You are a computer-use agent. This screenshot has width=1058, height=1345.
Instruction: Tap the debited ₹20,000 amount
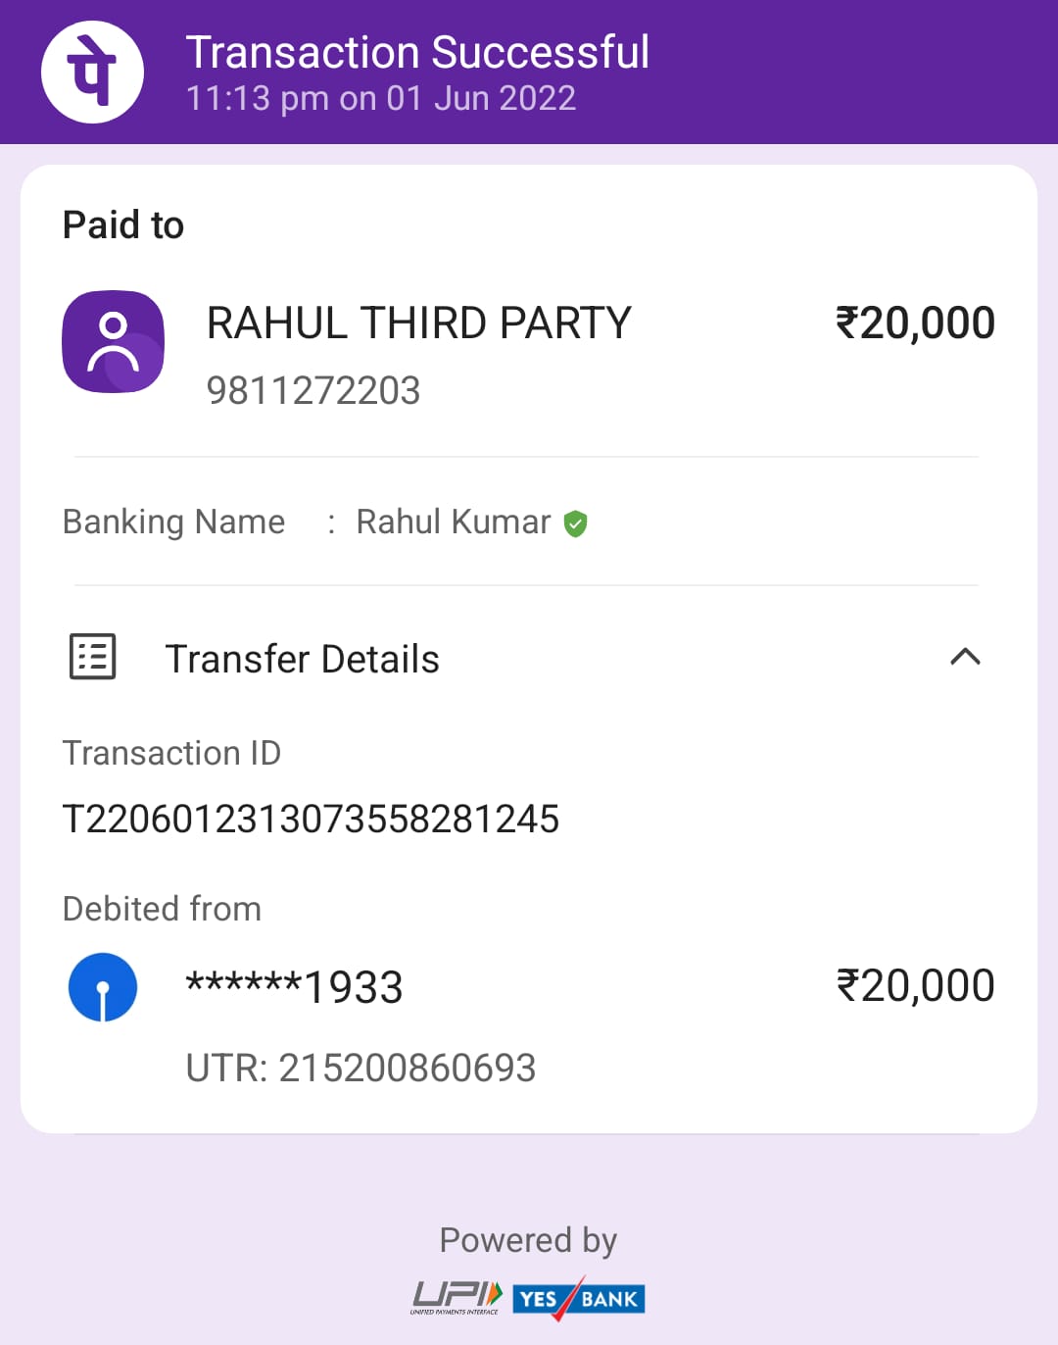pyautogui.click(x=915, y=986)
